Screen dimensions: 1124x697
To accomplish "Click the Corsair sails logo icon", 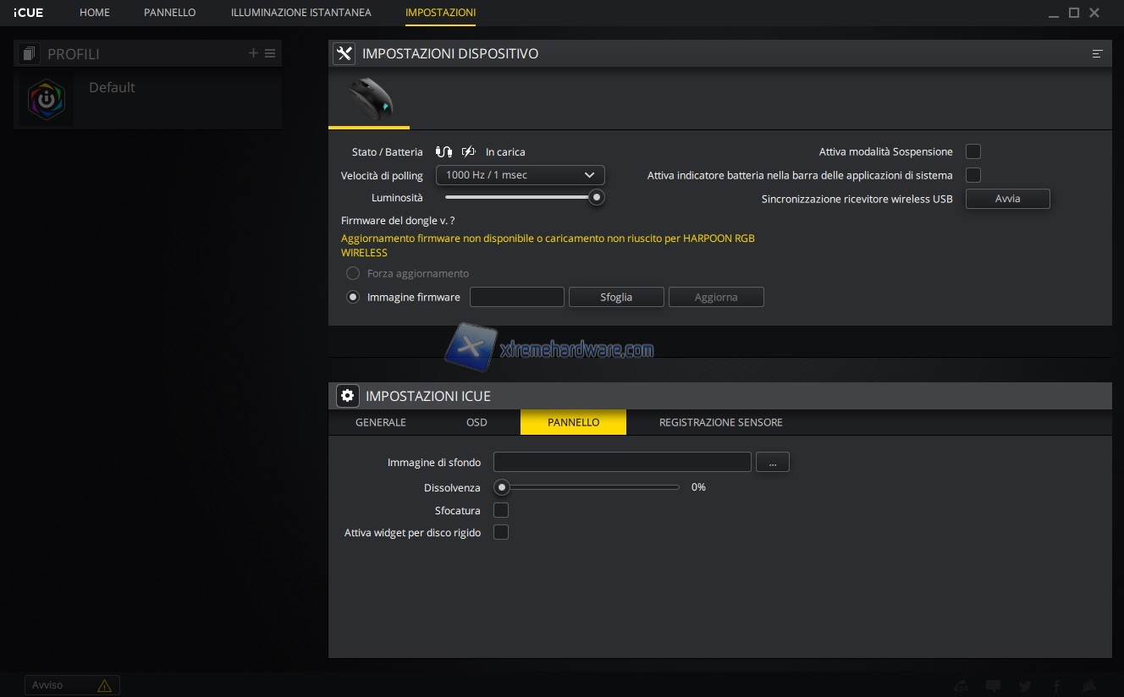I will 1090,686.
